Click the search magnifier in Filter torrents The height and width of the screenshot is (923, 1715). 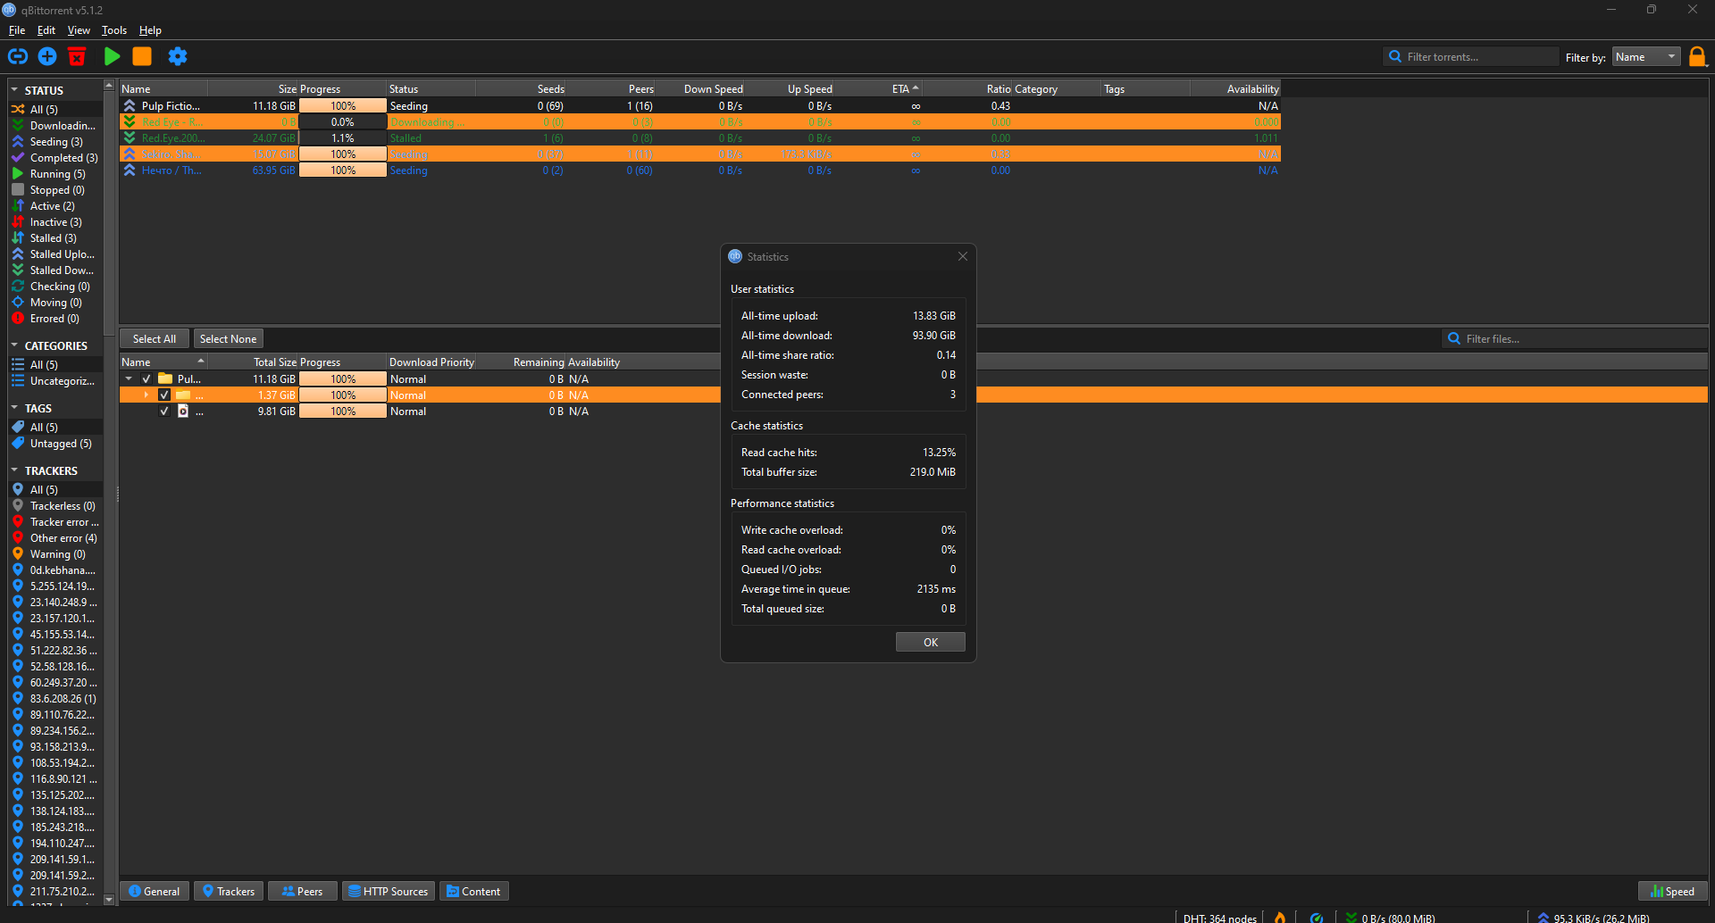tap(1394, 56)
